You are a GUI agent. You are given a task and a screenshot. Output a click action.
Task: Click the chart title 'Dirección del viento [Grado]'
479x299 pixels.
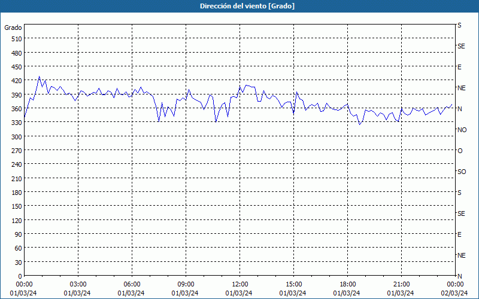(x=247, y=6)
